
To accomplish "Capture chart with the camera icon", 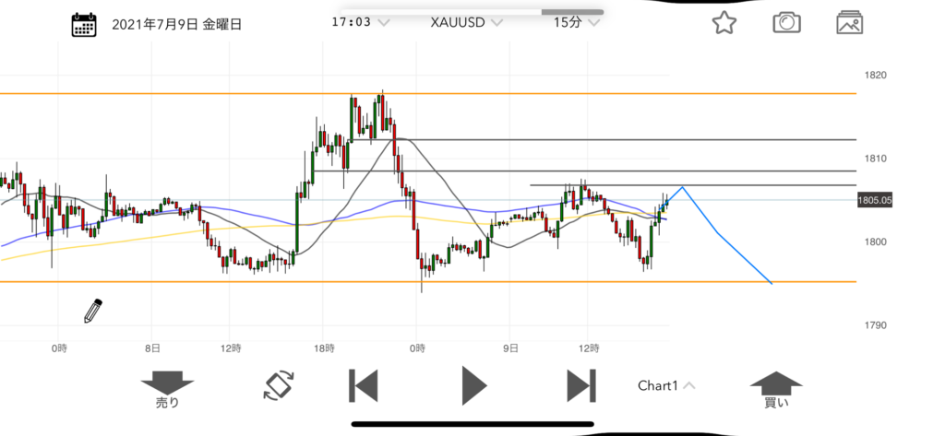I will click(x=786, y=24).
